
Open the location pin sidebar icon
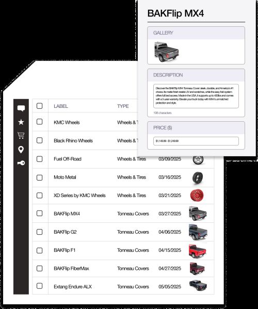[x=21, y=150]
